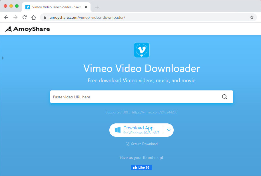
Task: Select the Vimeo Video Downloader tab
Action: (x=56, y=7)
